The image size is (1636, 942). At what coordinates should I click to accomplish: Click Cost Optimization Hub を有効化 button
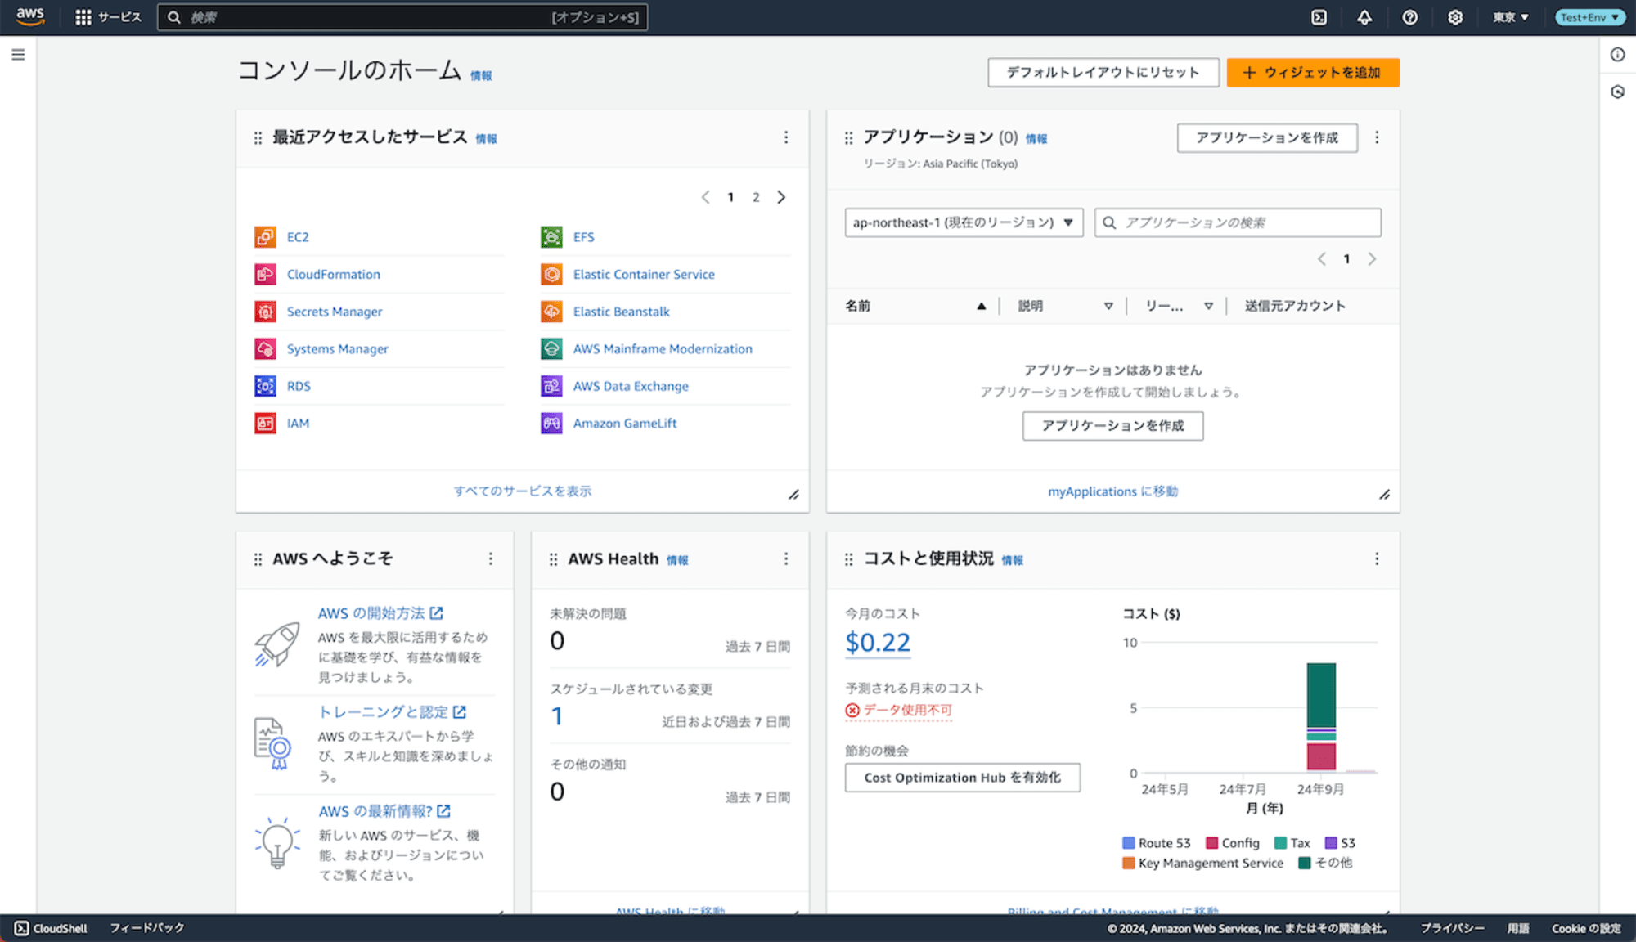(963, 778)
